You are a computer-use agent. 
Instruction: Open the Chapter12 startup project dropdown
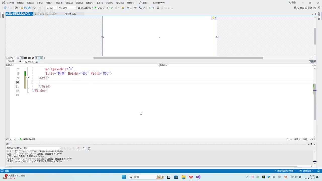(x=86, y=8)
